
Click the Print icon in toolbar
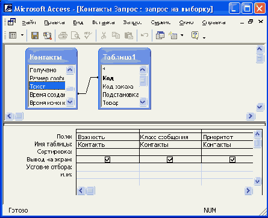click(x=63, y=36)
